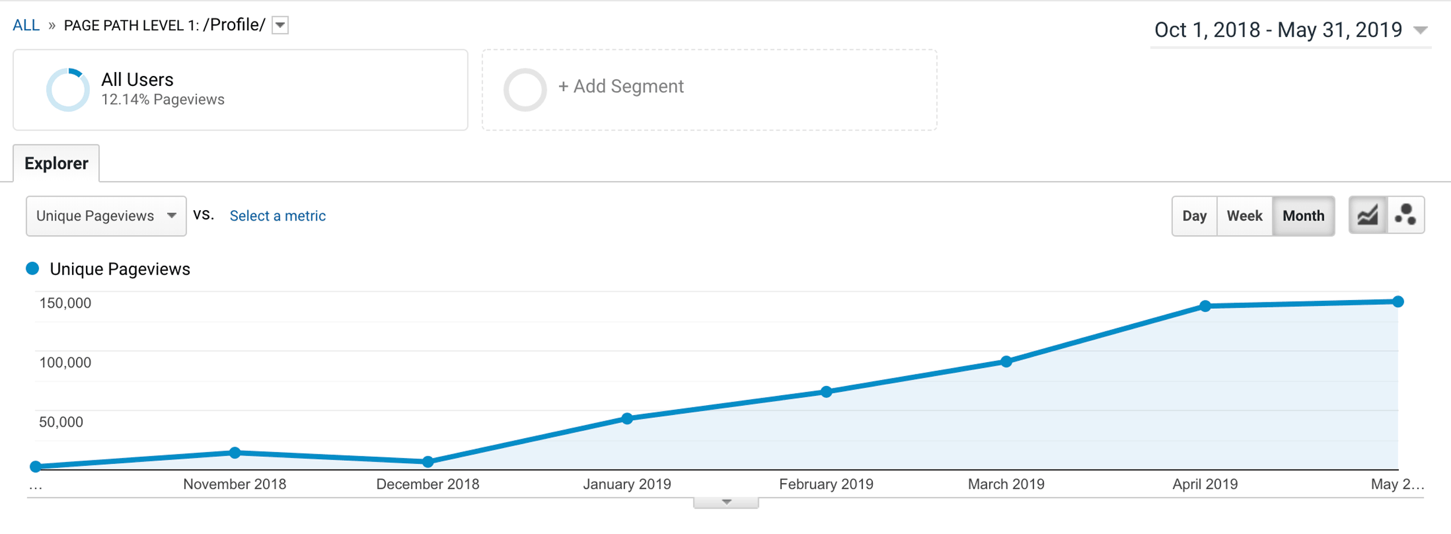Open the All Users segment box
The image size is (1451, 534).
pyautogui.click(x=240, y=90)
